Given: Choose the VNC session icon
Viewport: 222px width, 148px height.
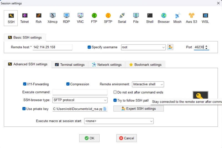Looking at the screenshot, I should (80, 18).
